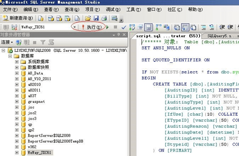This screenshot has width=239, height=156.
Task: Click the Print icon in toolbar
Action: (104, 18)
